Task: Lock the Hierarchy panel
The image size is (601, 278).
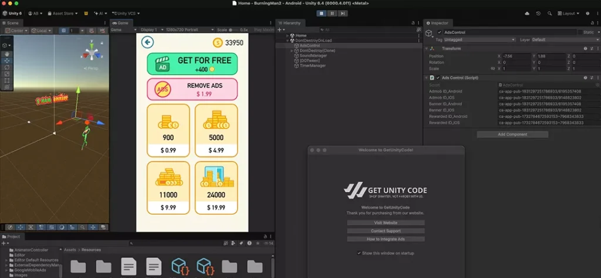Action: pyautogui.click(x=413, y=23)
